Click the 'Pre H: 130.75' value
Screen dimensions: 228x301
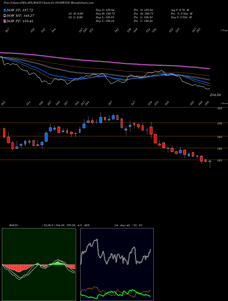click(143, 14)
